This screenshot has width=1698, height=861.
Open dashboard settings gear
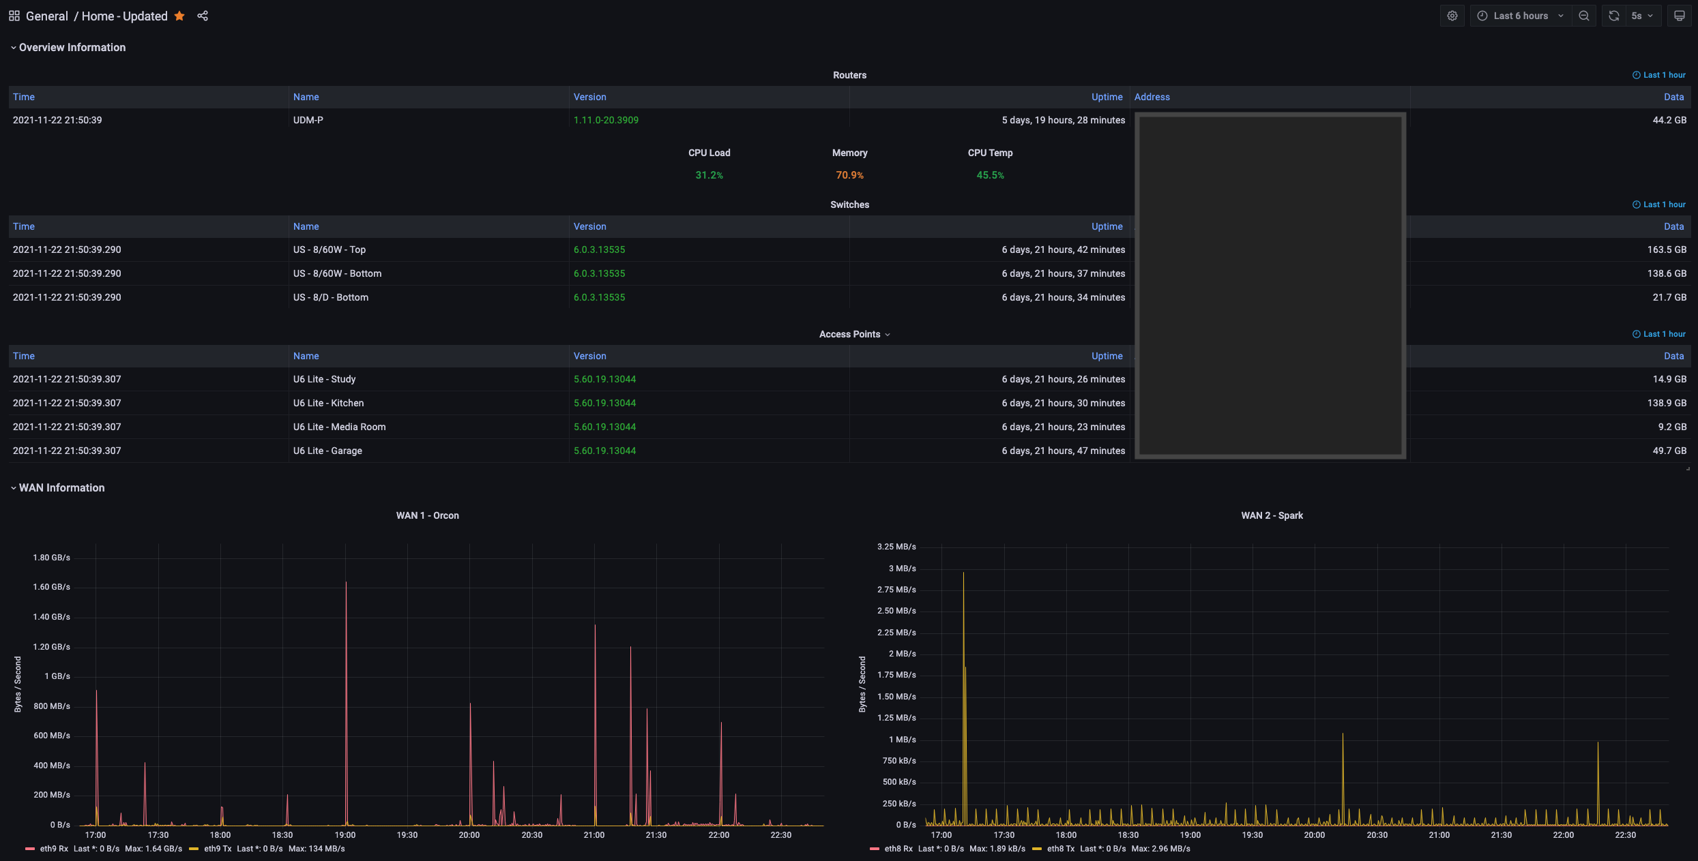1452,16
